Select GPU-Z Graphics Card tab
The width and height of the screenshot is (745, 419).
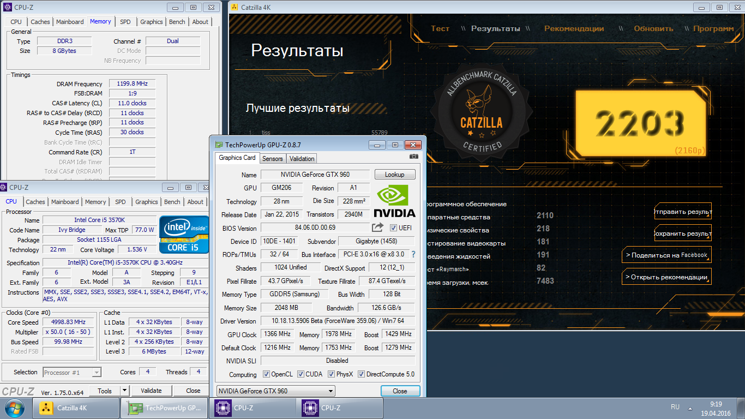point(237,158)
